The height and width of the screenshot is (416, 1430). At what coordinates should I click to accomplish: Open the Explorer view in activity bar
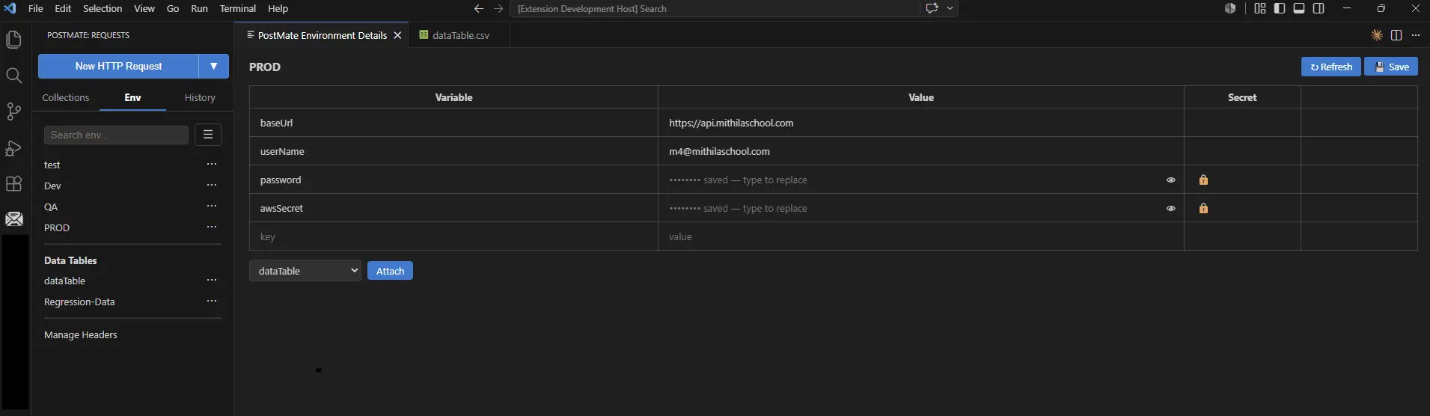(13, 40)
